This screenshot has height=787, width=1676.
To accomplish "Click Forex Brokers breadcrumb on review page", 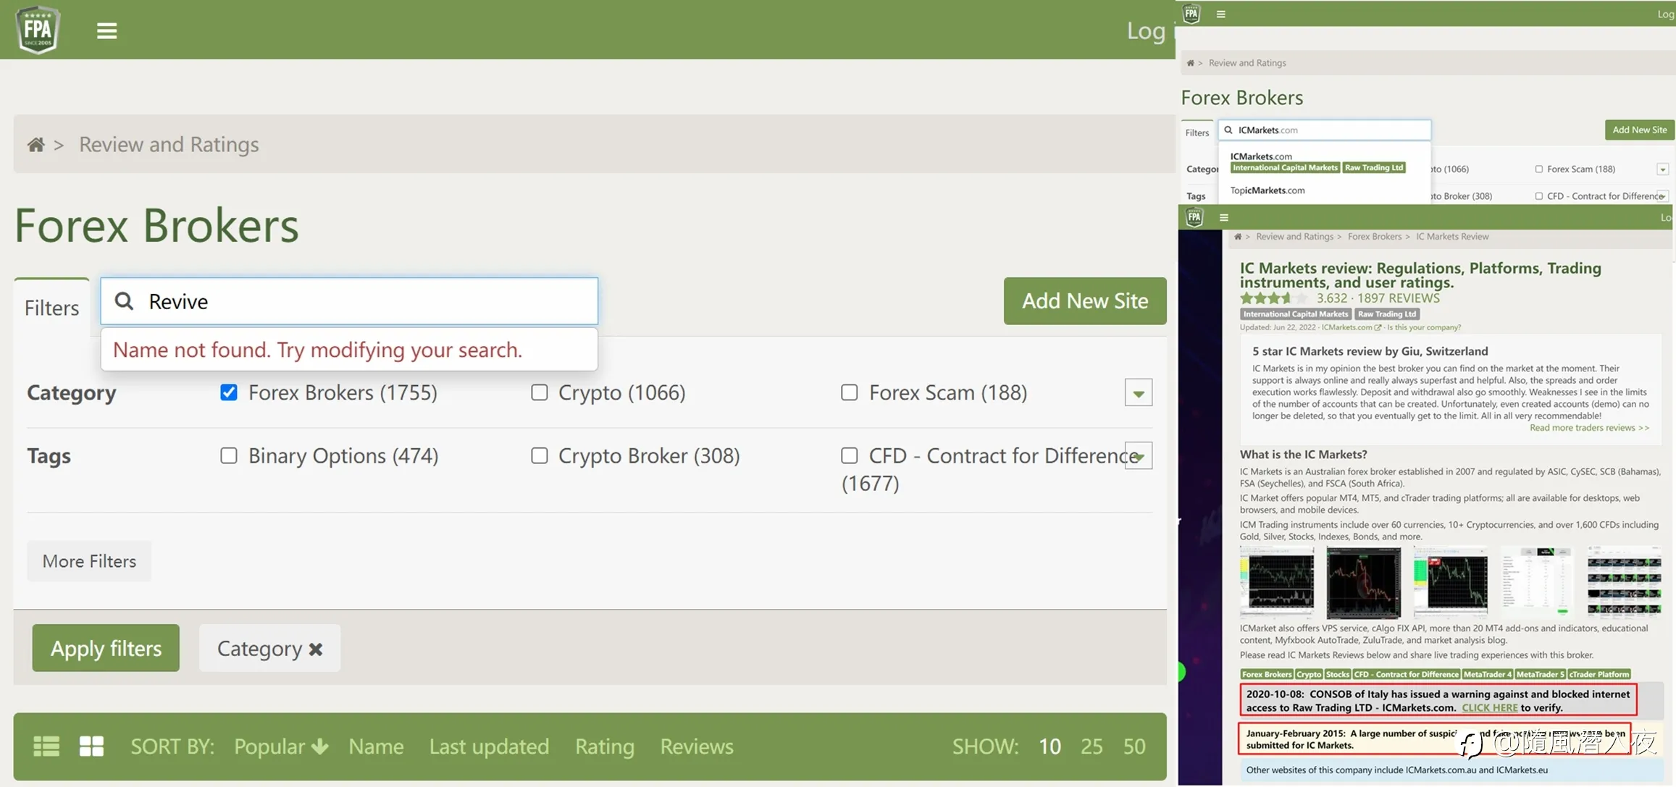I will click(x=1374, y=237).
